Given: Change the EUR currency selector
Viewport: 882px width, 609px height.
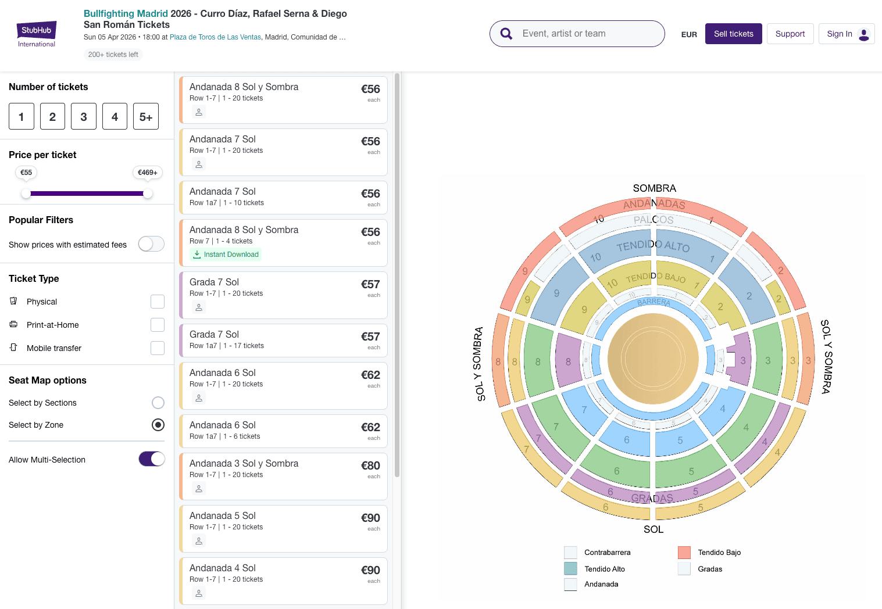Looking at the screenshot, I should [x=689, y=34].
